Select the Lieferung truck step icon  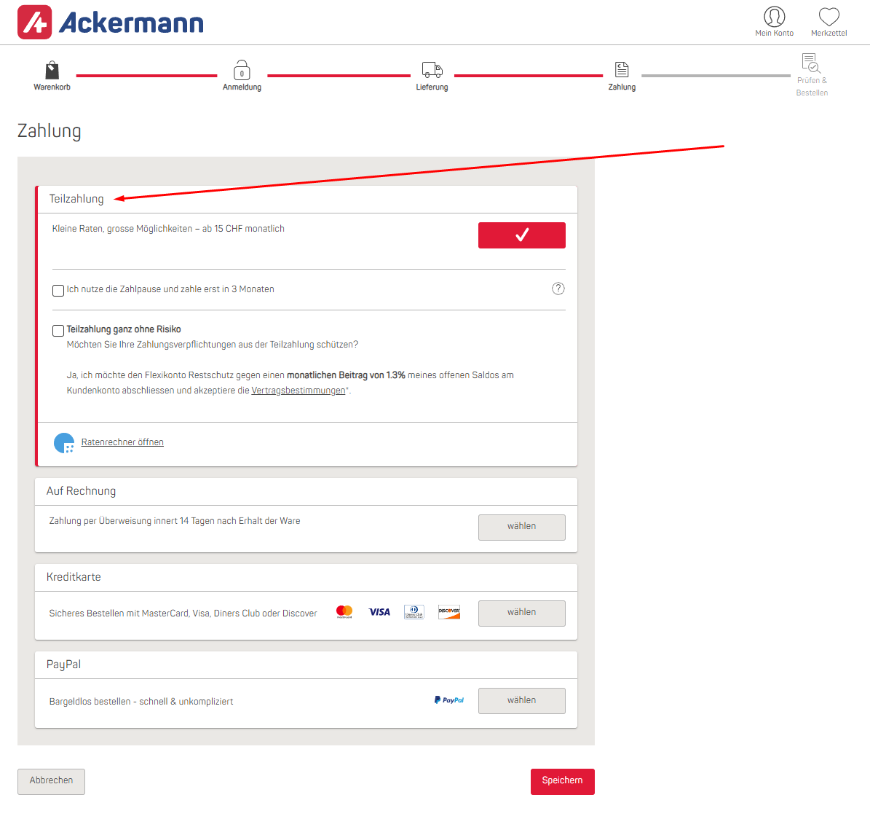(x=432, y=70)
